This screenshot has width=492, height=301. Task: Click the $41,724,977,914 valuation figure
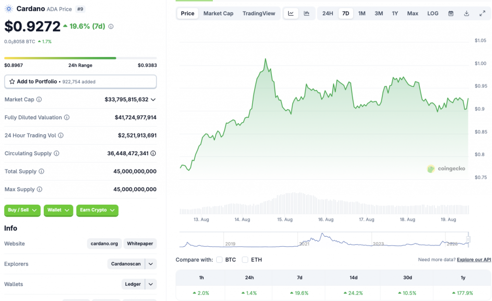pos(135,117)
